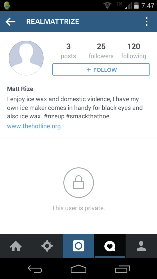This screenshot has height=279, width=157.
Task: Tap the private account lock icon
Action: click(78, 183)
